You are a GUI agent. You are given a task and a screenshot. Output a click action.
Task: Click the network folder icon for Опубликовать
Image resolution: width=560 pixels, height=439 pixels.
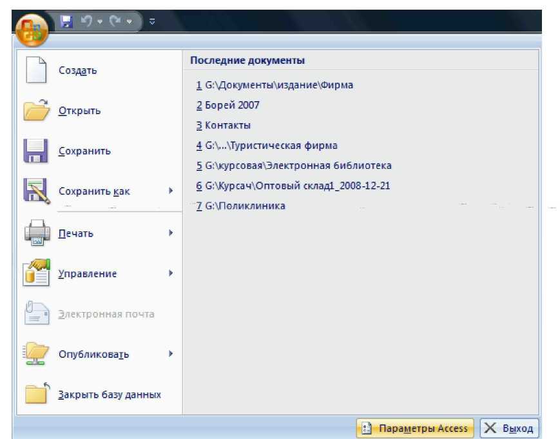click(x=35, y=354)
